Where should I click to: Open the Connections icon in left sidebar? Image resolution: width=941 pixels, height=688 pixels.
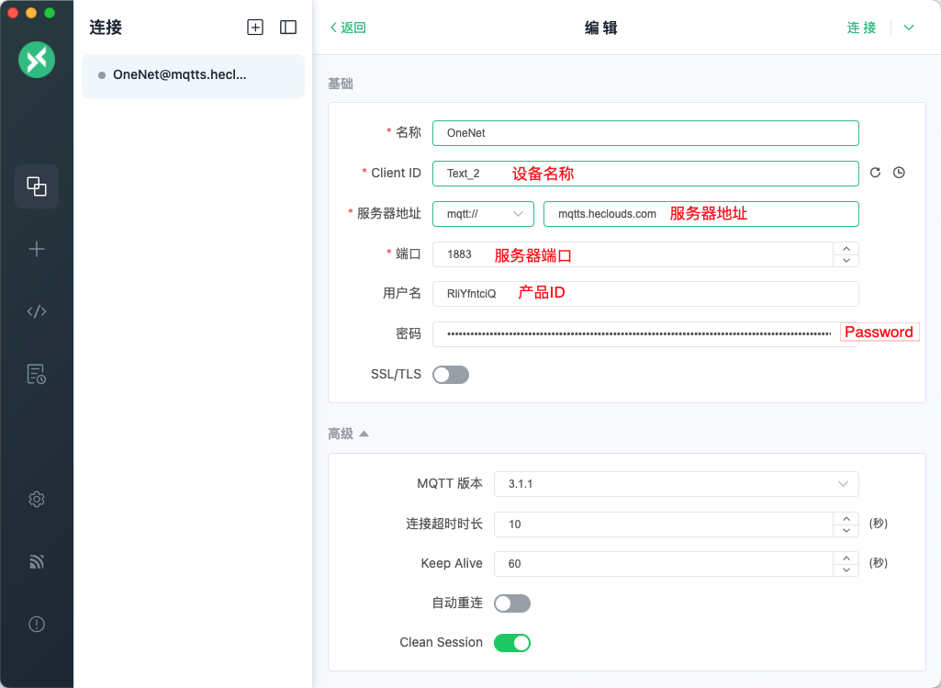pos(37,186)
